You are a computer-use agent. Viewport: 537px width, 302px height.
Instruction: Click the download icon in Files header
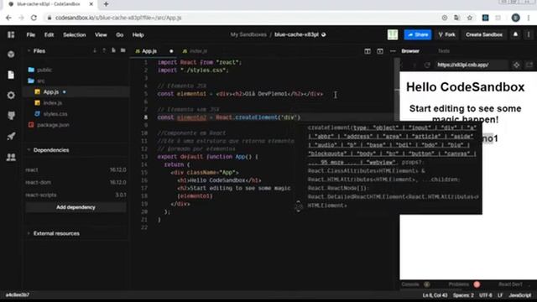pyautogui.click(x=95, y=50)
